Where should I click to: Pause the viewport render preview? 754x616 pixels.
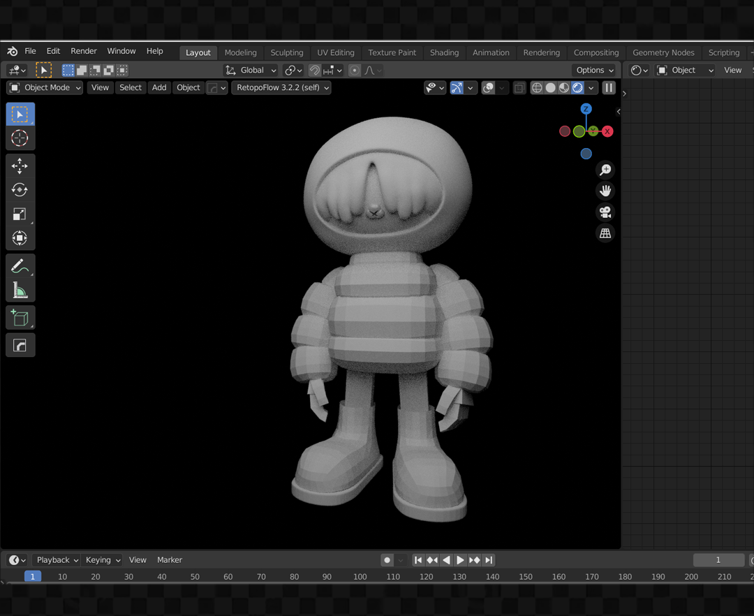pyautogui.click(x=609, y=87)
